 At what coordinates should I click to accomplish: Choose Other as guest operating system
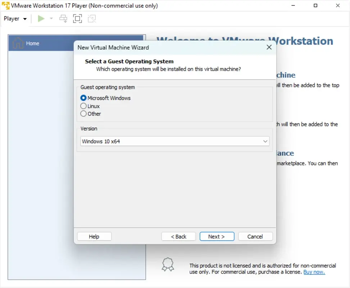coord(83,114)
